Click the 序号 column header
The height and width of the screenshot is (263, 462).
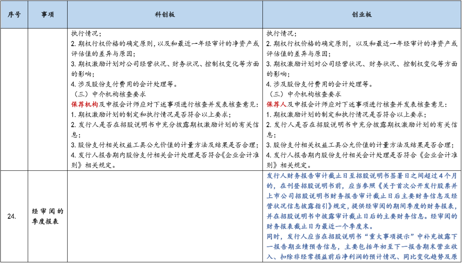[x=14, y=15]
